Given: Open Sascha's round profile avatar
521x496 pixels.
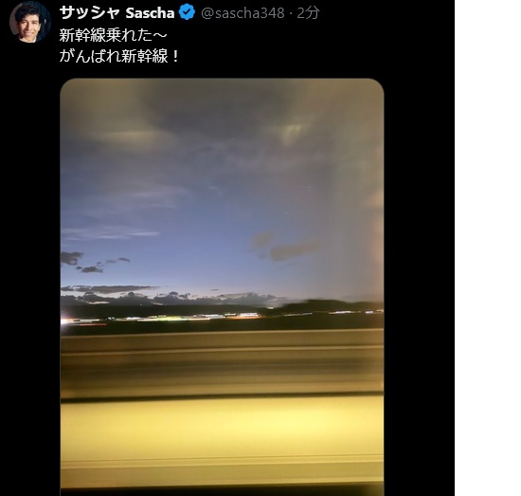Looking at the screenshot, I should (30, 23).
